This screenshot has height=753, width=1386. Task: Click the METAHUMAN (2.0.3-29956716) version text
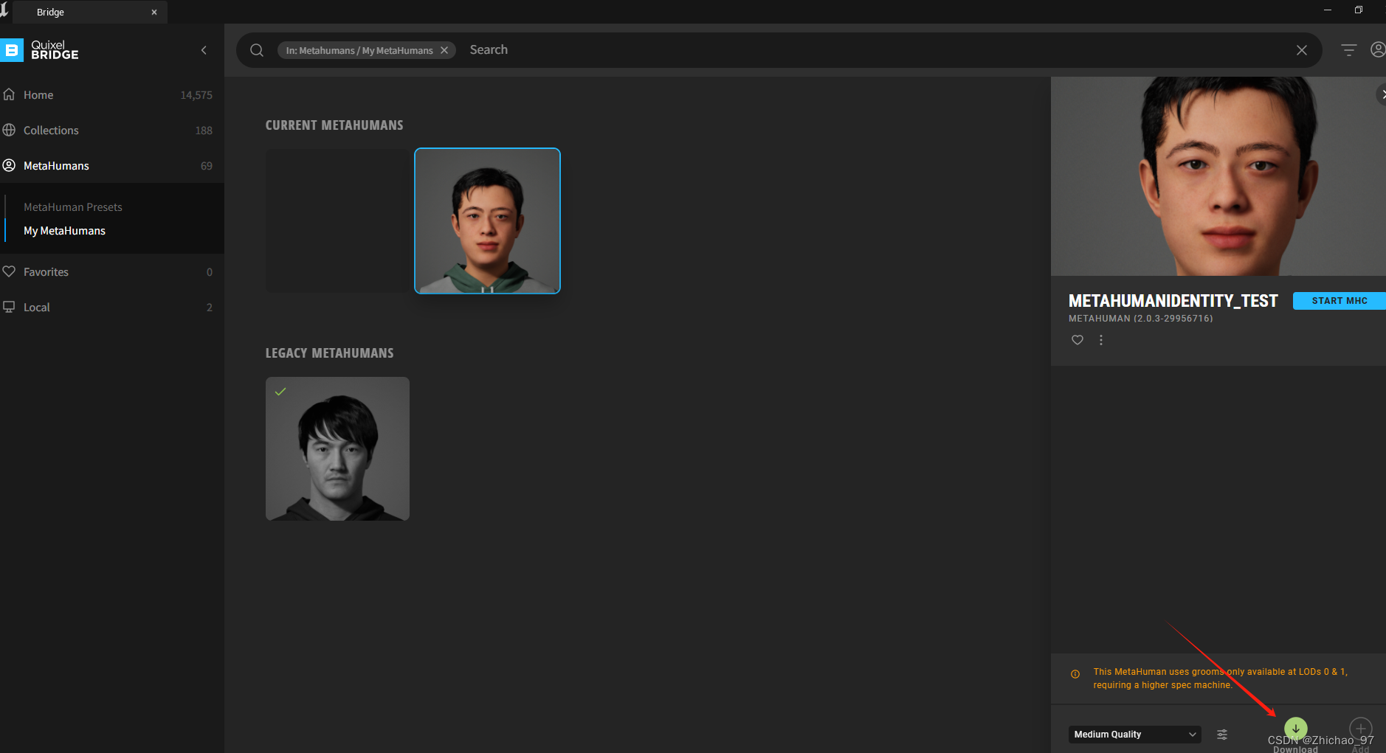coord(1140,319)
